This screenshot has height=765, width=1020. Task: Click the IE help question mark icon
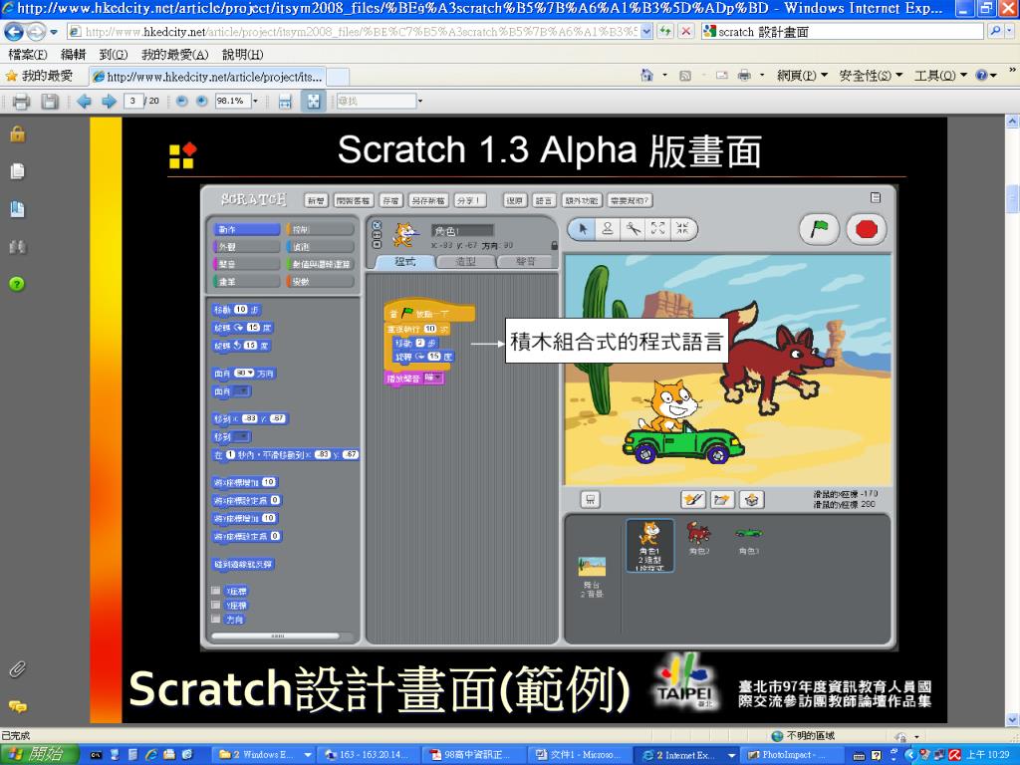click(x=981, y=76)
